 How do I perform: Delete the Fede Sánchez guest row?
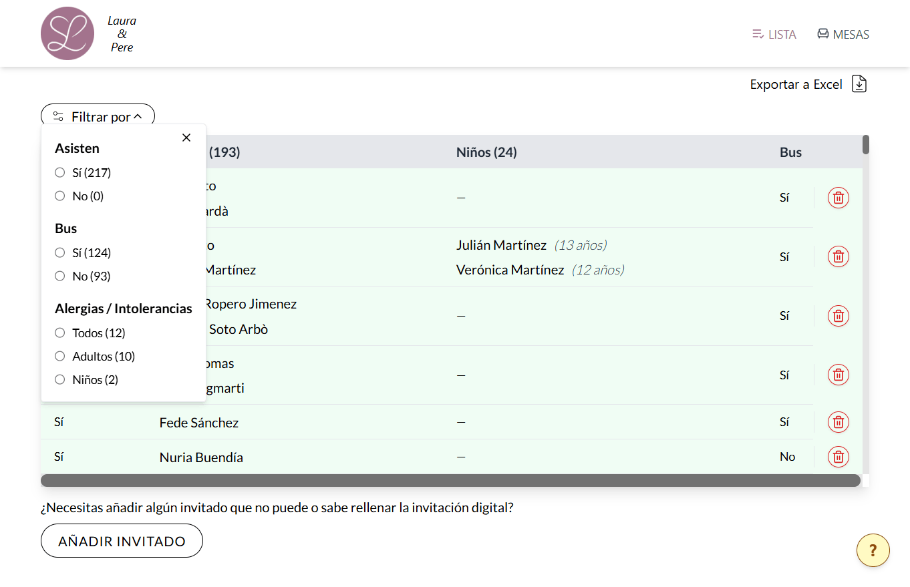[x=839, y=422]
